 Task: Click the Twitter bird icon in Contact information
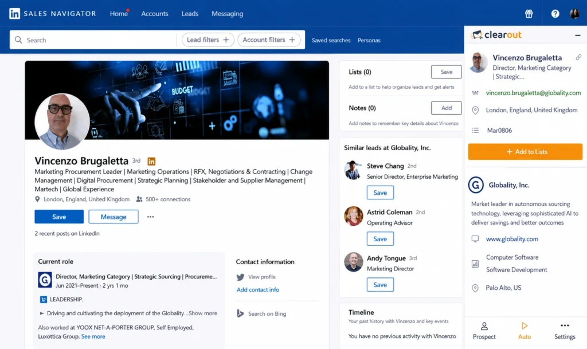pos(240,277)
